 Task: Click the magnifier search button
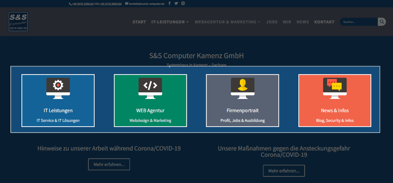coord(382,22)
